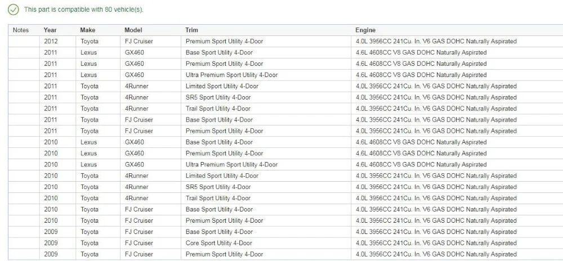Select 2010 Lexus GX460 Premium Sport Utility trim
The image size is (563, 261).
tap(225, 153)
